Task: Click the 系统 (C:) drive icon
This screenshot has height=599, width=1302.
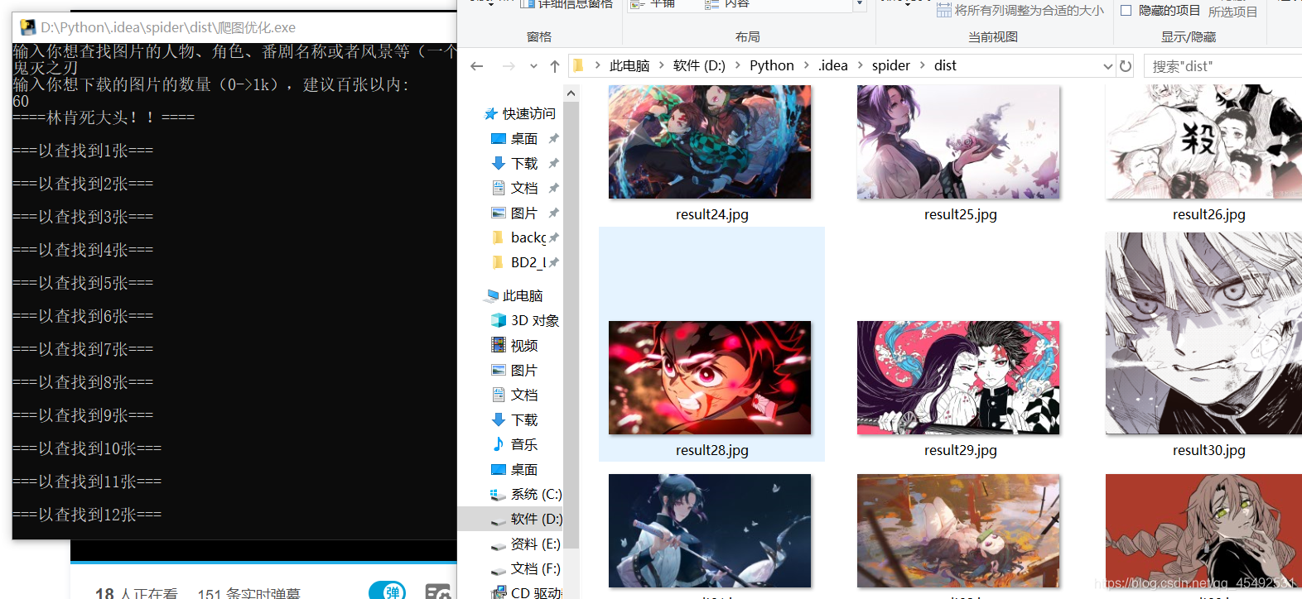Action: click(499, 495)
